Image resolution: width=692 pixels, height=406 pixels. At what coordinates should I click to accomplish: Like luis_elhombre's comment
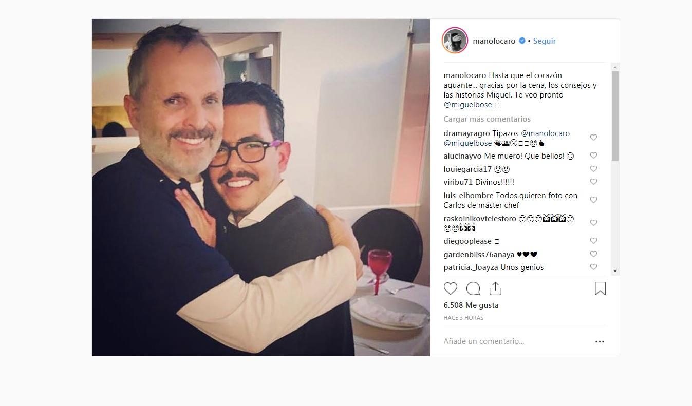pyautogui.click(x=593, y=200)
